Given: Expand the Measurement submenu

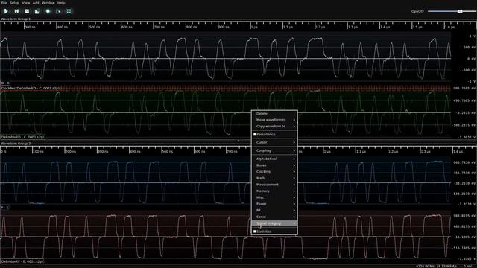Looking at the screenshot, I should (274, 185).
